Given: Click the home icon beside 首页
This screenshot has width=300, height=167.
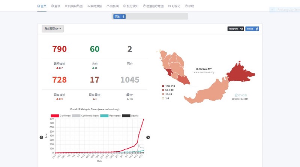Looking at the screenshot, I should [x=39, y=6].
